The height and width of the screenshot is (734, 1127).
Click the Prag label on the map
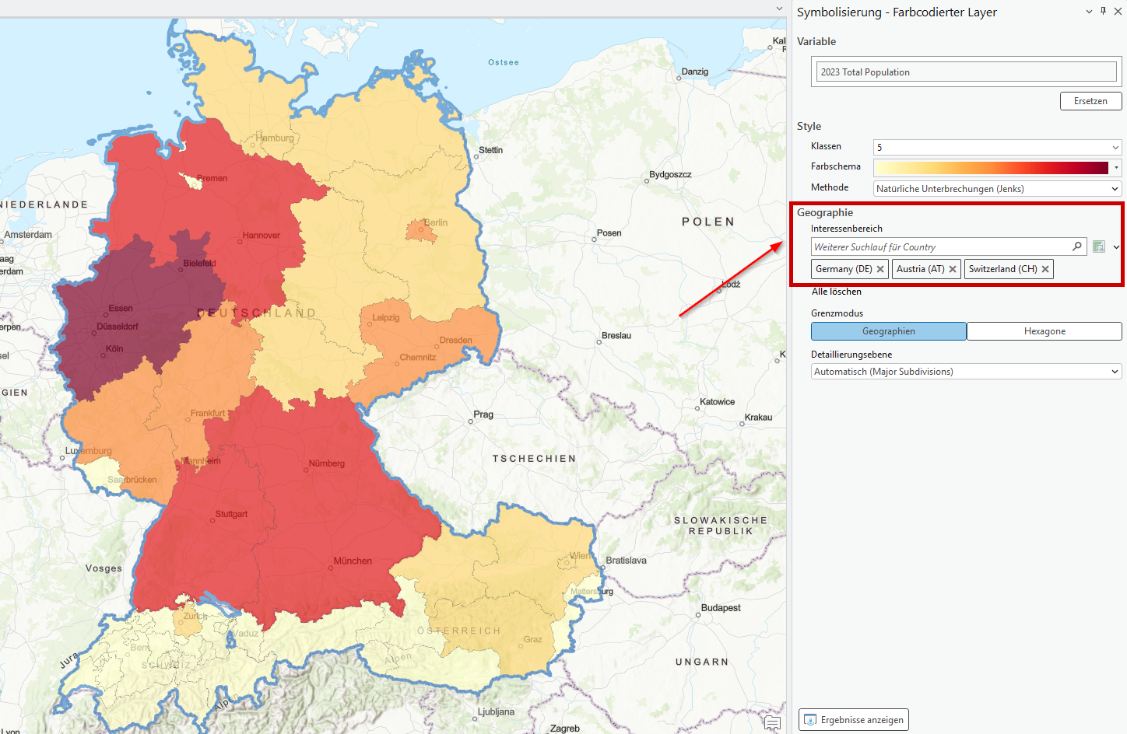(x=483, y=414)
